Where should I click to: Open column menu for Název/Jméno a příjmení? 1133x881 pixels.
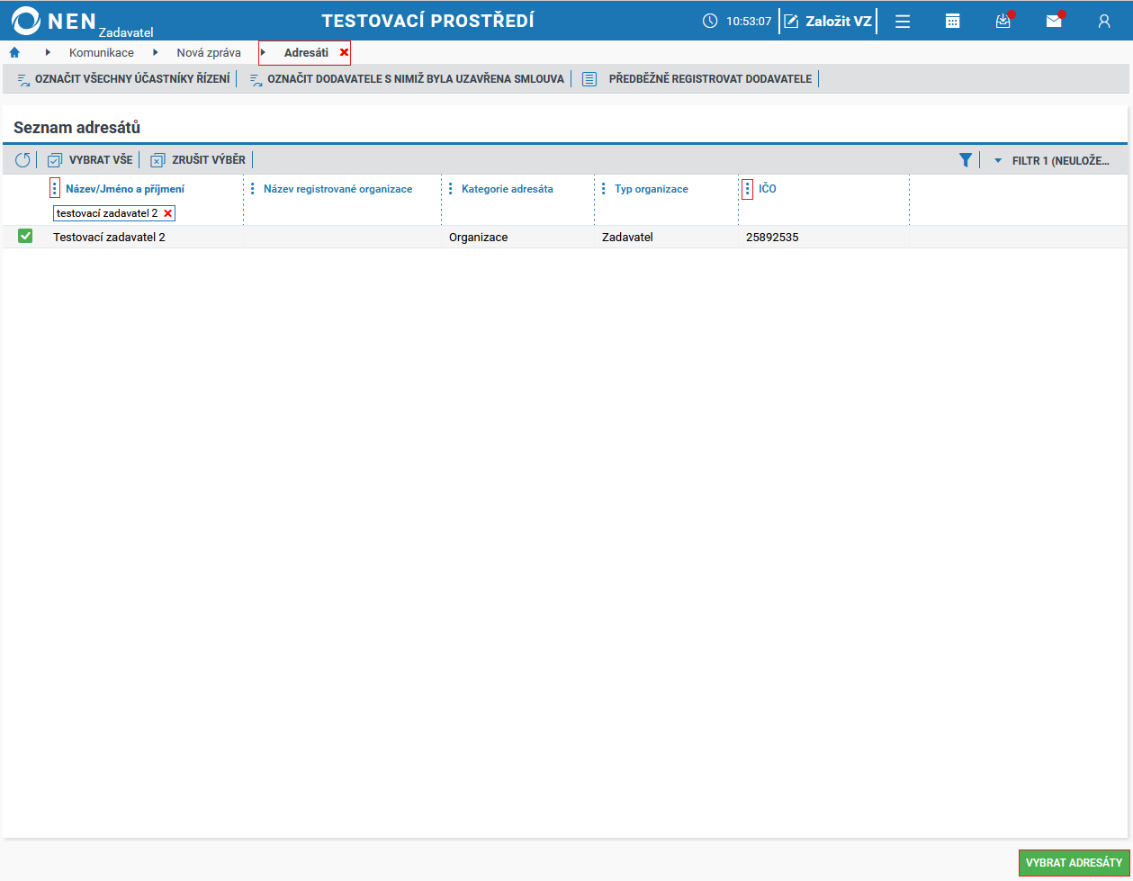55,188
